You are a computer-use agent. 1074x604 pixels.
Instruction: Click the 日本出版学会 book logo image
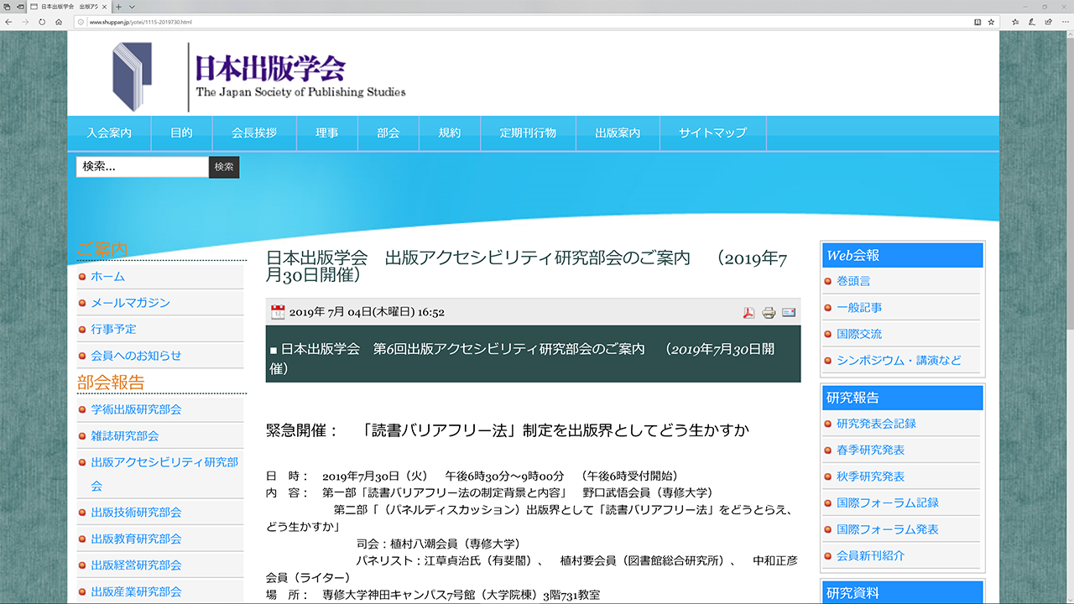click(133, 76)
